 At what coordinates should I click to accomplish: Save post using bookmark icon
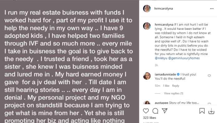click(x=202, y=111)
